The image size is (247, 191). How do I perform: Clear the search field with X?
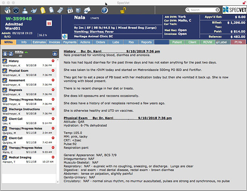point(217,10)
